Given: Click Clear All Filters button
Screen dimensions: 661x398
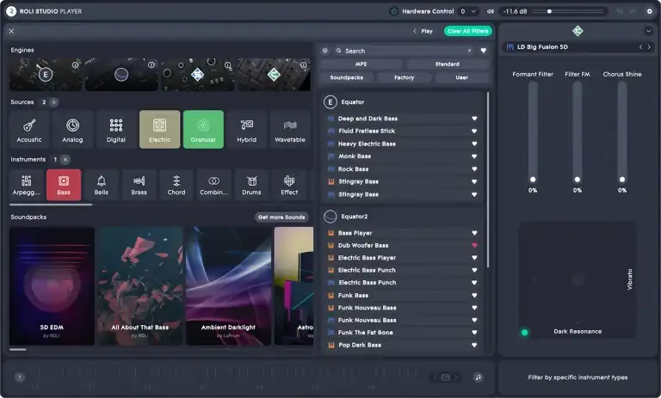Looking at the screenshot, I should [468, 31].
